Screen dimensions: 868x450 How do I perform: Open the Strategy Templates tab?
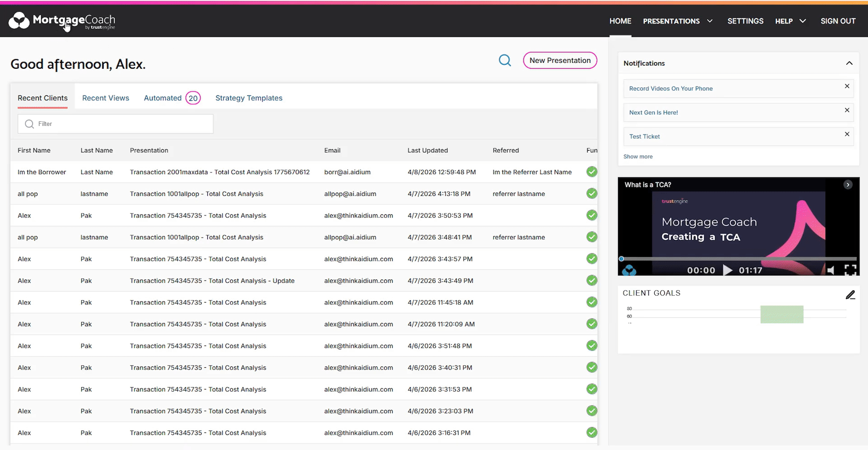[249, 98]
